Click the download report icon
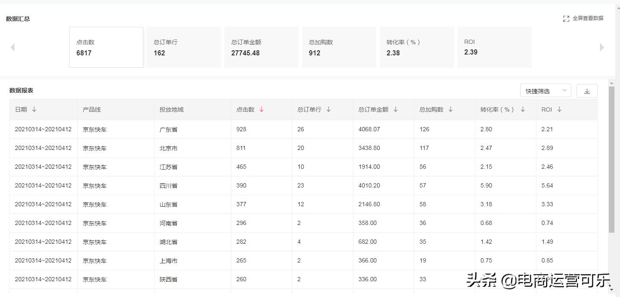The width and height of the screenshot is (620, 297). 587,90
